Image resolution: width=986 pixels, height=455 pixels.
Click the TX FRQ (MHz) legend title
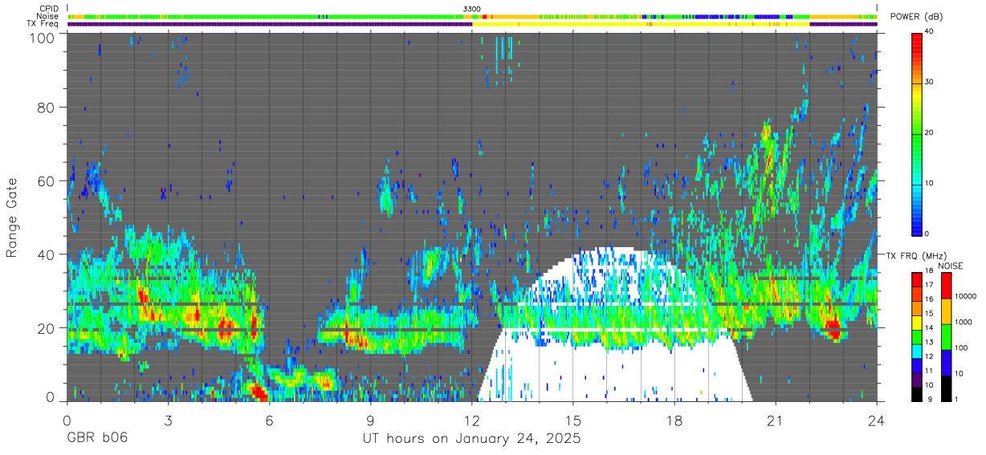[916, 256]
